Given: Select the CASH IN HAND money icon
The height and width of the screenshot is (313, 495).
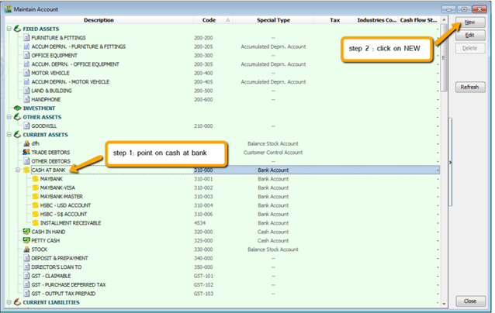Looking at the screenshot, I should coord(26,232).
